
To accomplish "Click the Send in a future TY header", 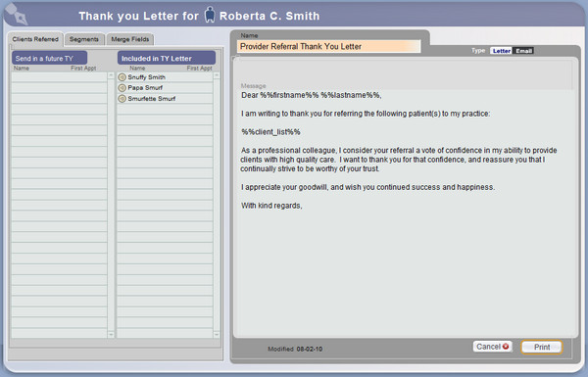I will click(50, 59).
